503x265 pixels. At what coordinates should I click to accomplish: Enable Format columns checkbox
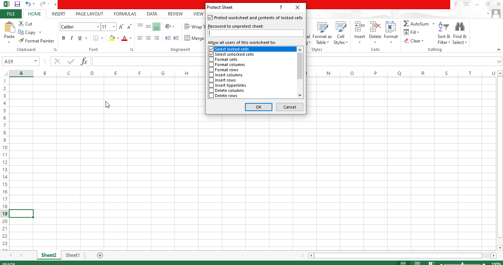[211, 65]
